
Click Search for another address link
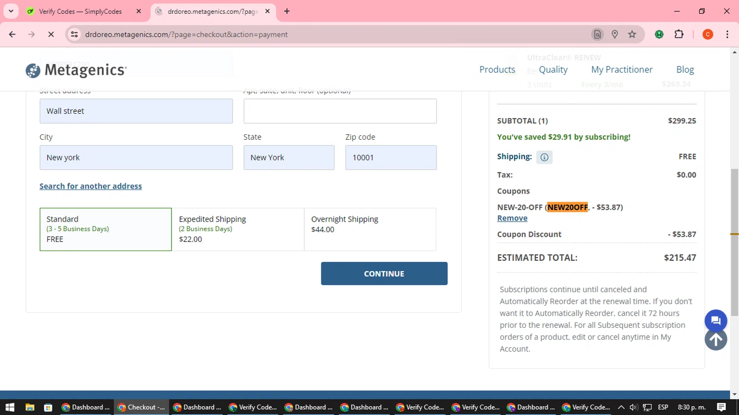click(91, 186)
